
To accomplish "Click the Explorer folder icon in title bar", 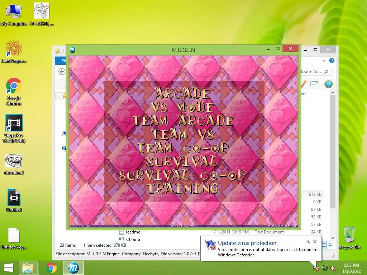I will click(58, 50).
